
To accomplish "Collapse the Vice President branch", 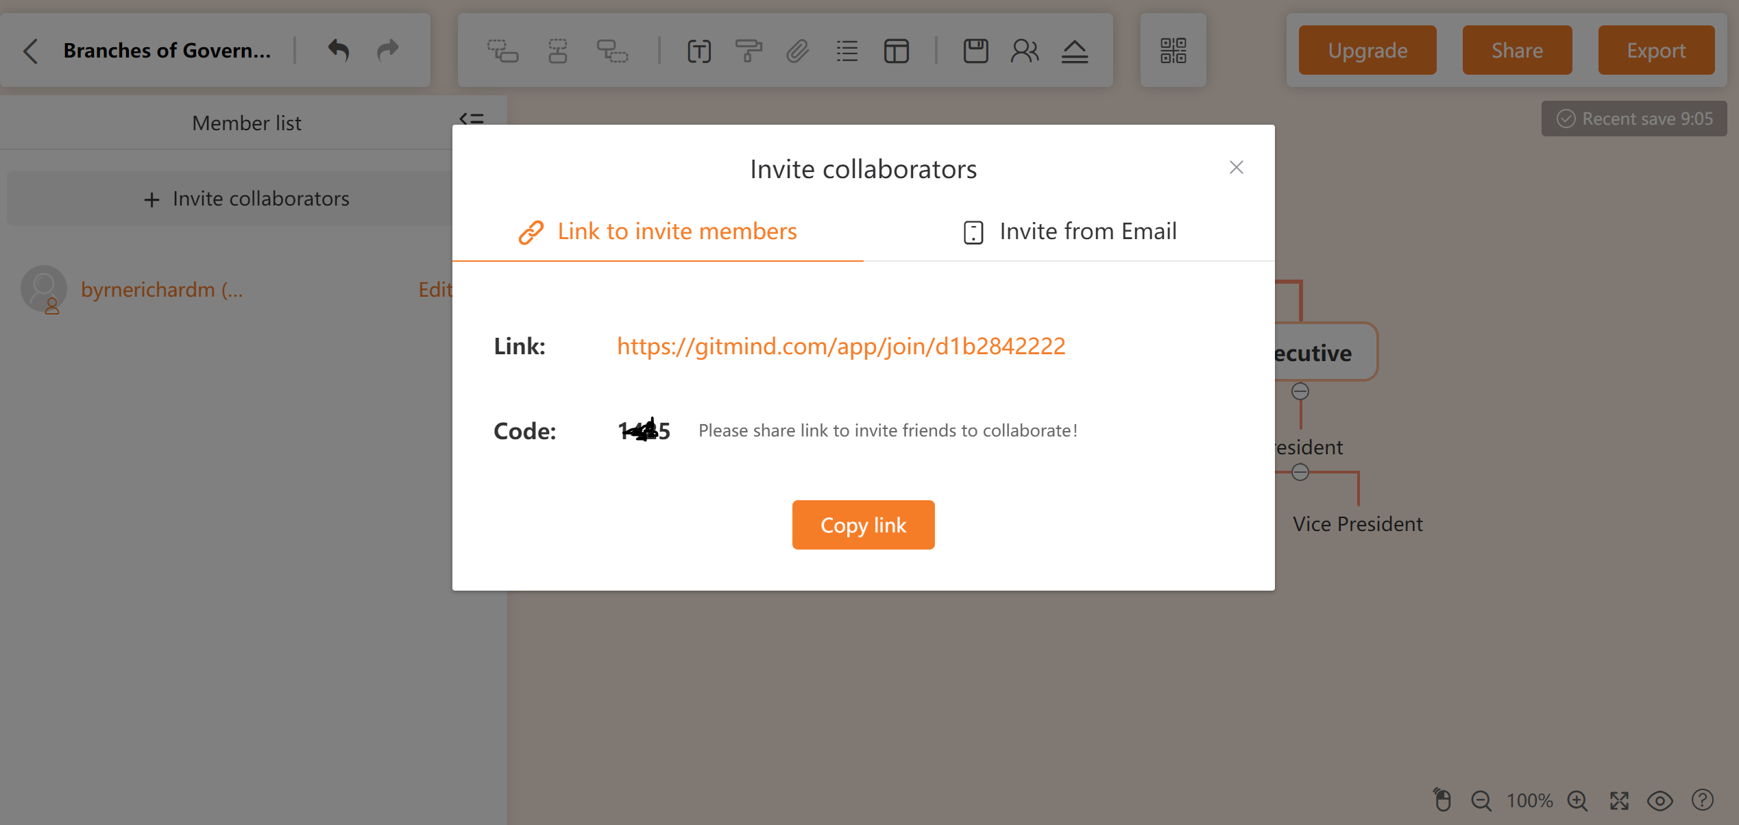I will [1301, 471].
